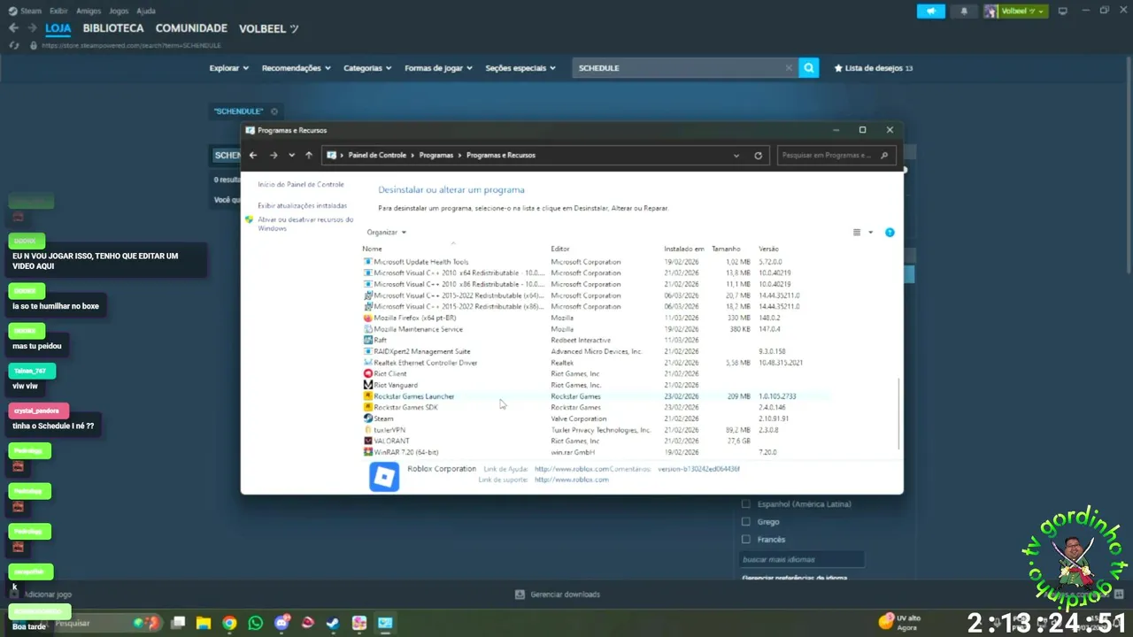Open WhatsApp from the taskbar
This screenshot has width=1133, height=637.
(256, 623)
